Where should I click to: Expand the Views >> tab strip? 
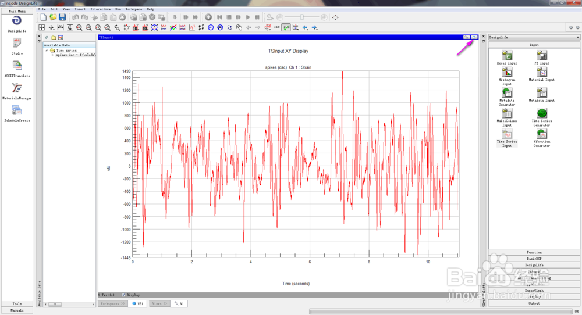pos(159,303)
